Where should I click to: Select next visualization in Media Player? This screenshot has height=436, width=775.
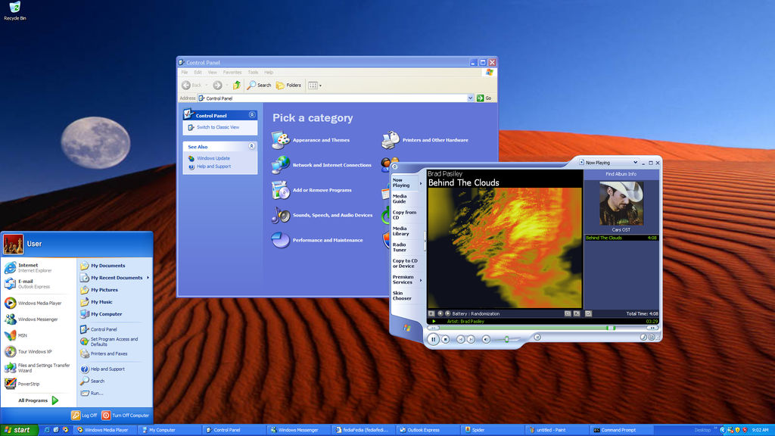coord(448,313)
